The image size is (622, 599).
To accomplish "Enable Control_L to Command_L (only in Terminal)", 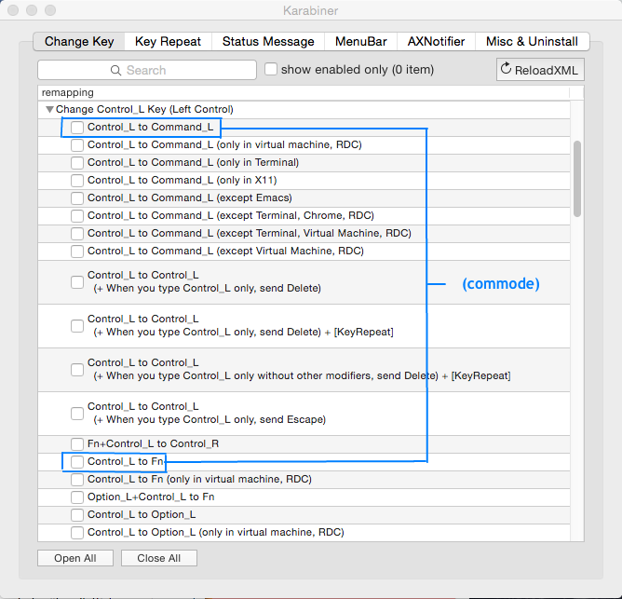I will tap(78, 163).
